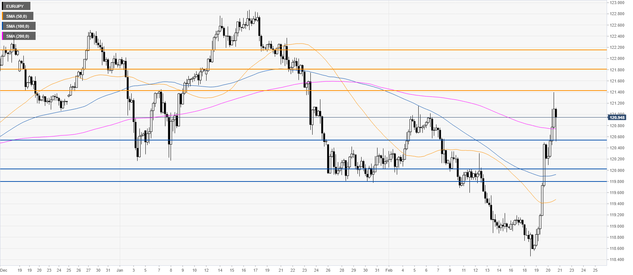Click the 120.800 price axis label
The width and height of the screenshot is (633, 275).
click(x=617, y=126)
